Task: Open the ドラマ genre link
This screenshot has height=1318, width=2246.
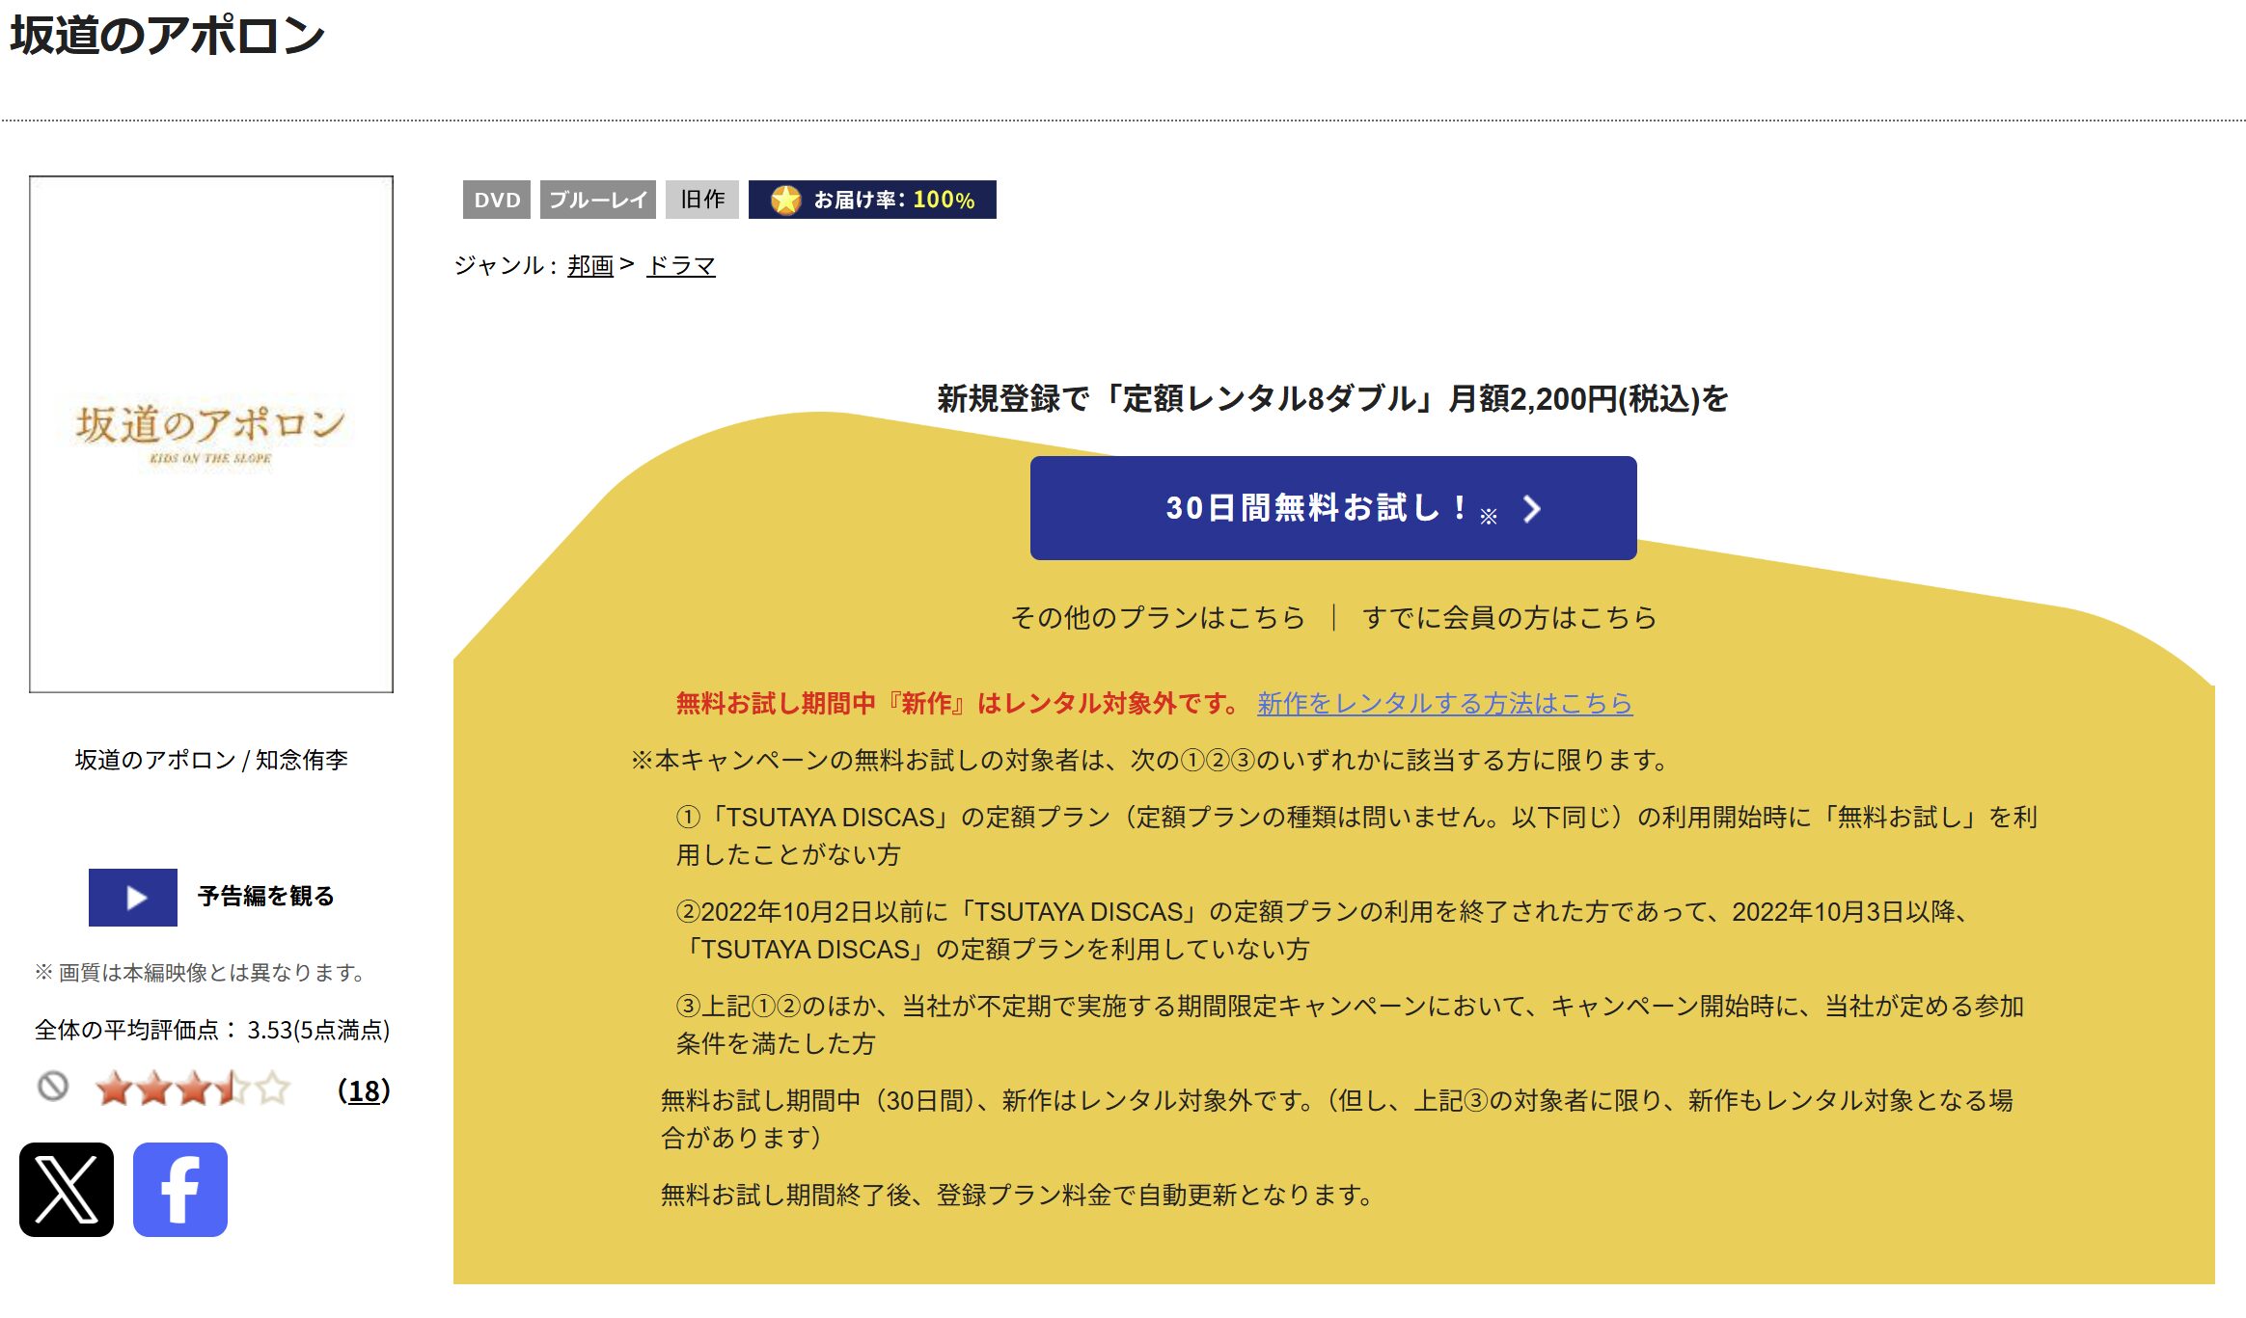Action: click(x=681, y=265)
